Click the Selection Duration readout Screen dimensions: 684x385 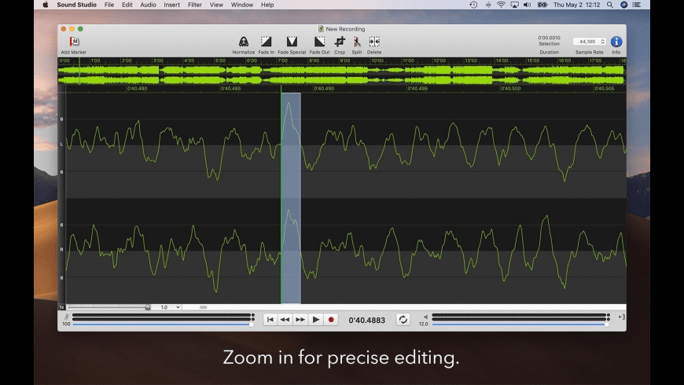(550, 41)
